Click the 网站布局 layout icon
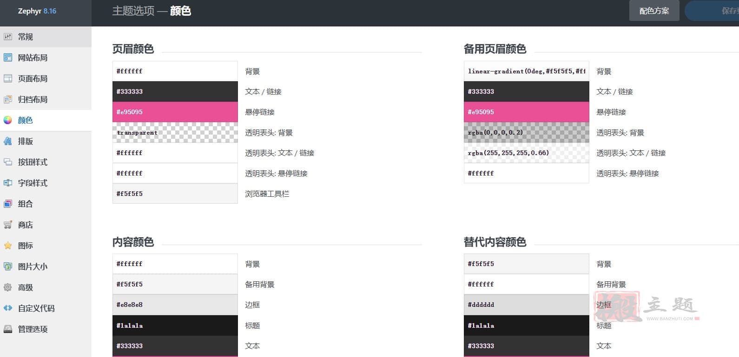The width and height of the screenshot is (739, 357). pyautogui.click(x=8, y=58)
